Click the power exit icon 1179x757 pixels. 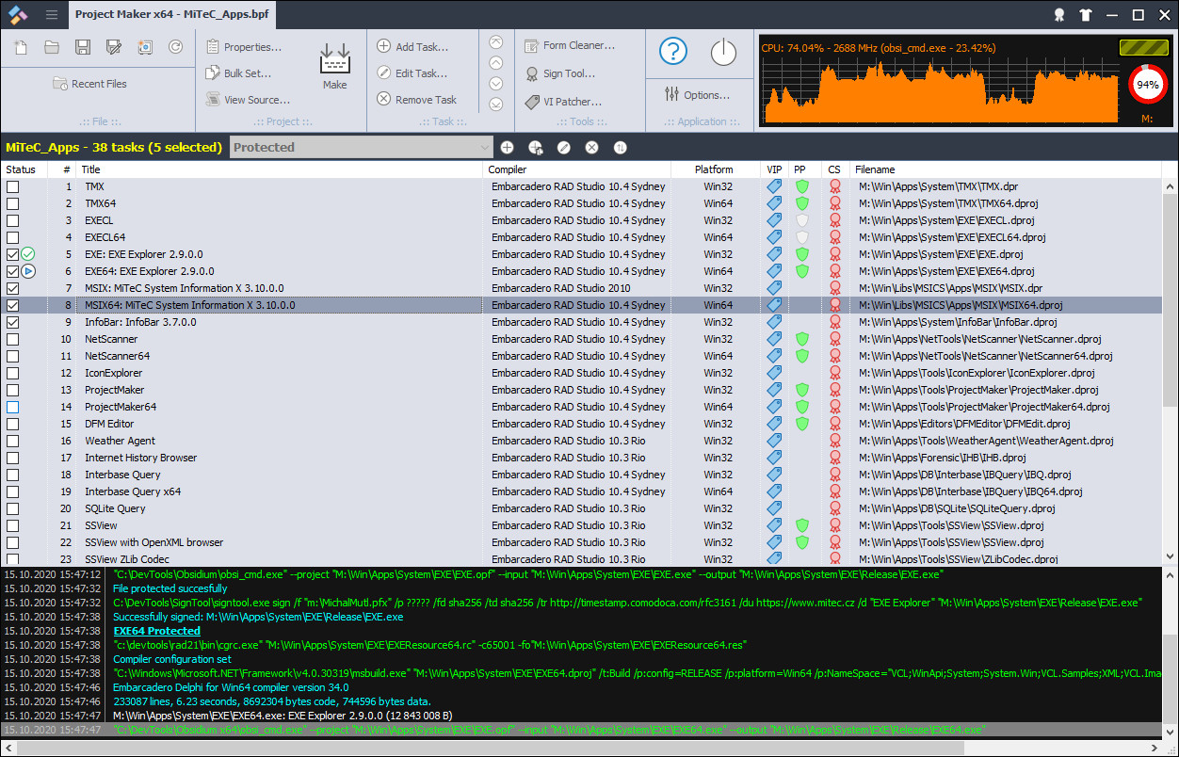coord(723,52)
